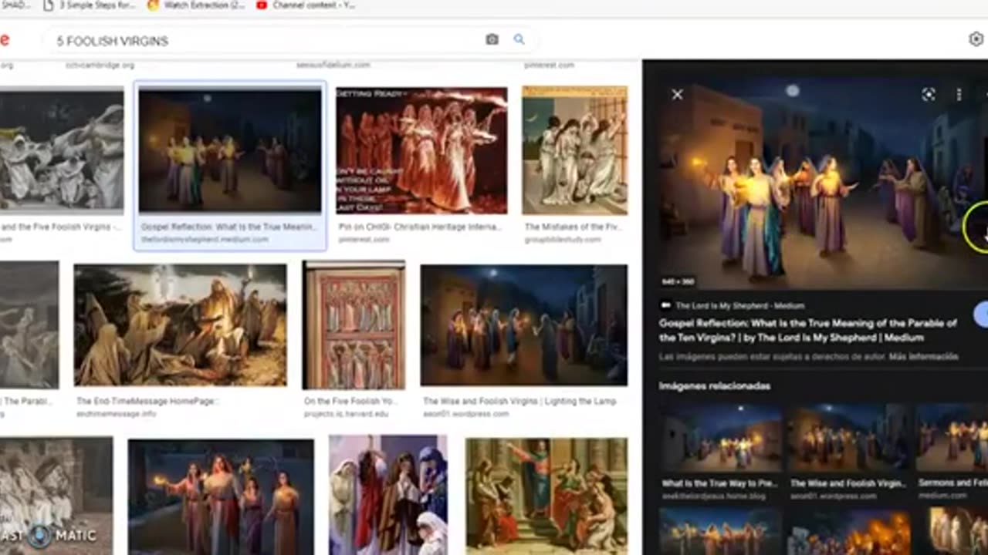This screenshot has height=555, width=988.
Task: Open the bottom-row classical painting with columns
Action: [547, 496]
